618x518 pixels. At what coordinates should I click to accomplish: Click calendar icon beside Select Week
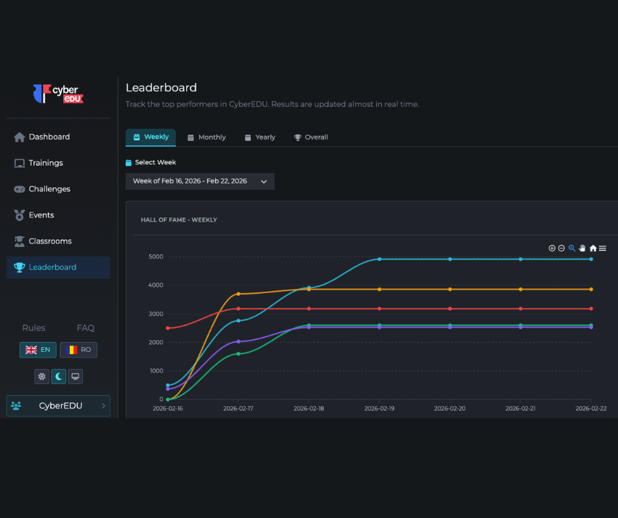(128, 162)
